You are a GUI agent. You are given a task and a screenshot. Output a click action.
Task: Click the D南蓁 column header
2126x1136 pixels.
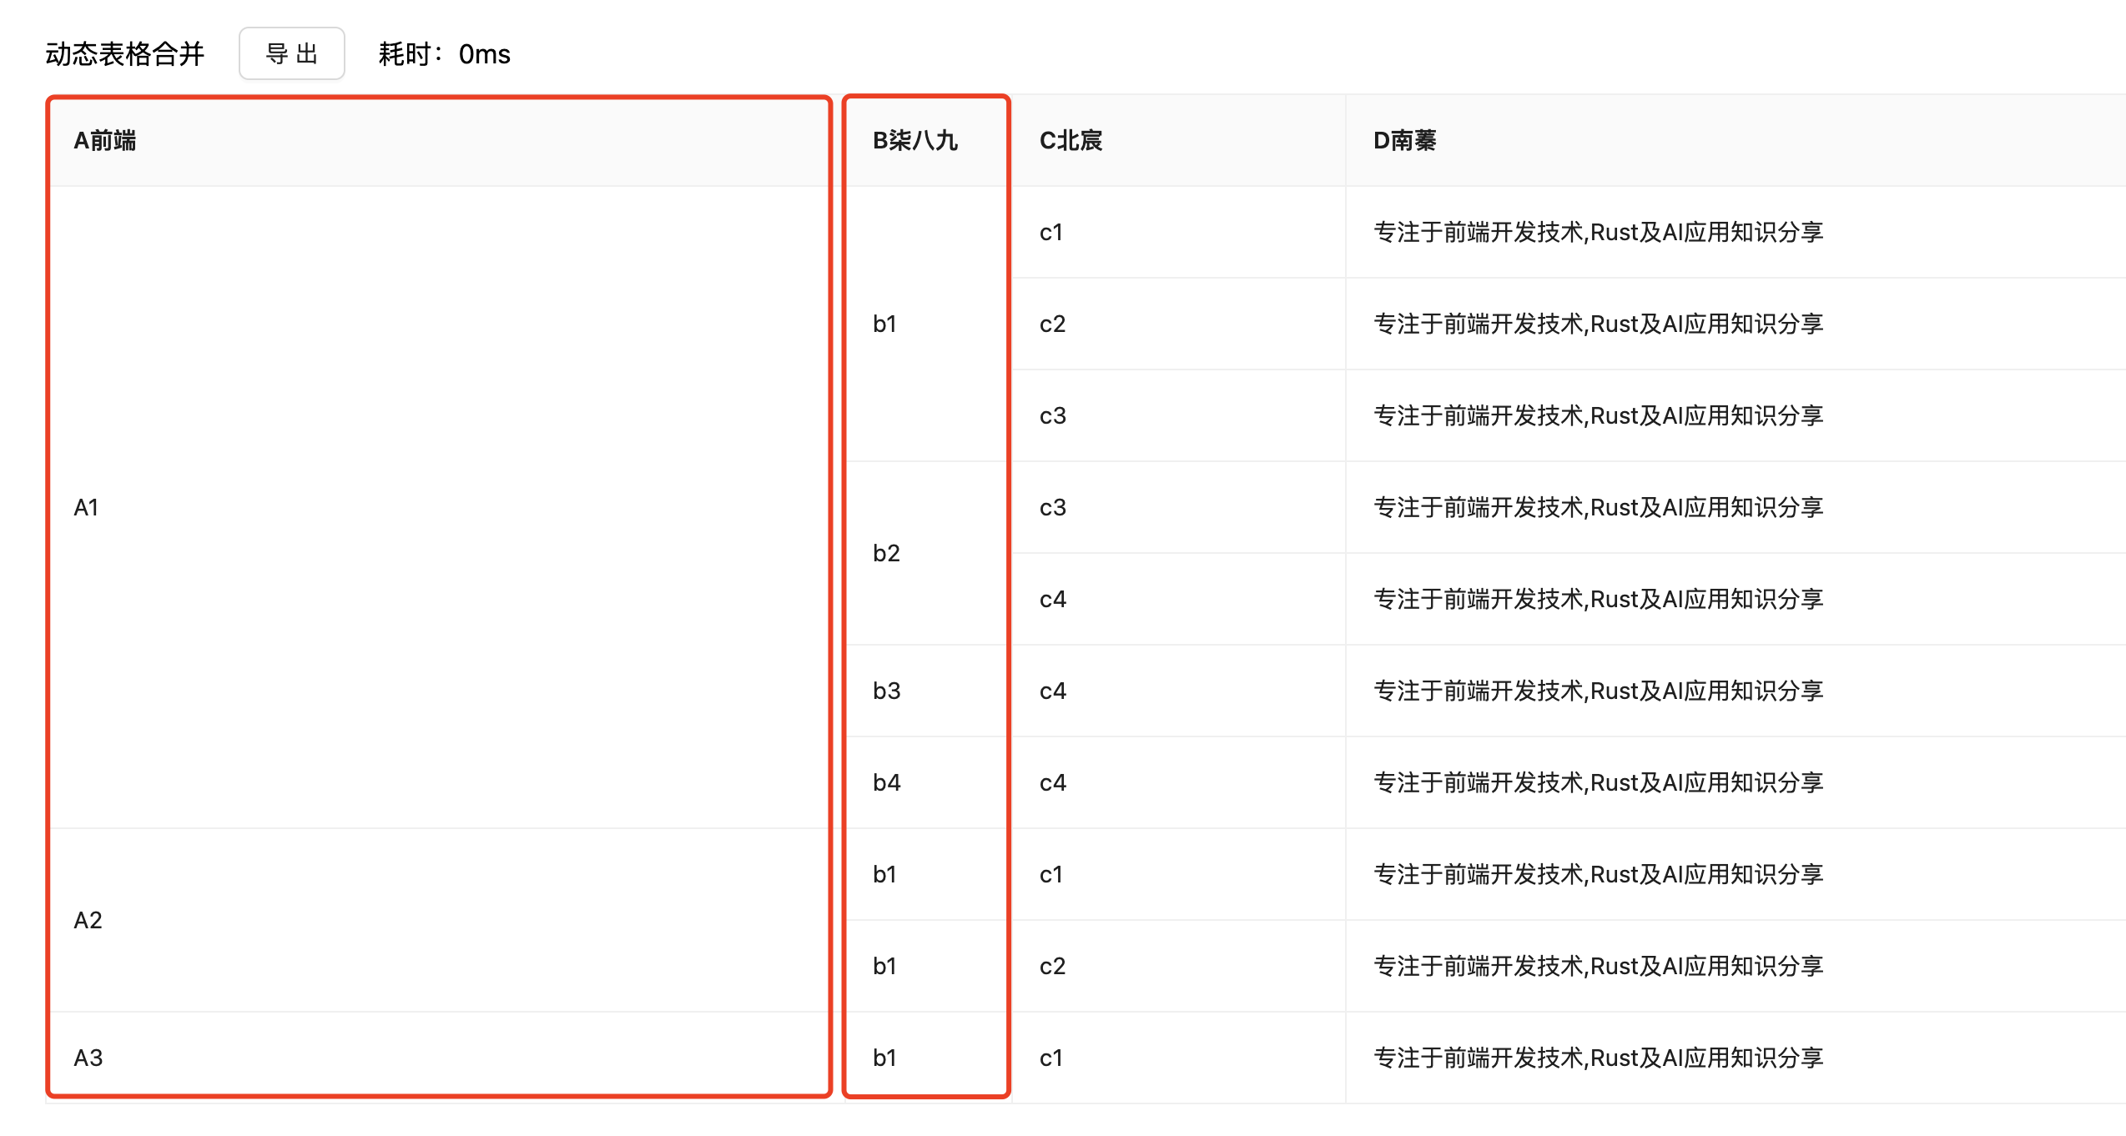(1404, 140)
